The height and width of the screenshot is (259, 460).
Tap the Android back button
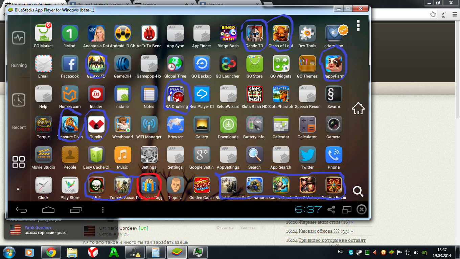click(x=21, y=210)
